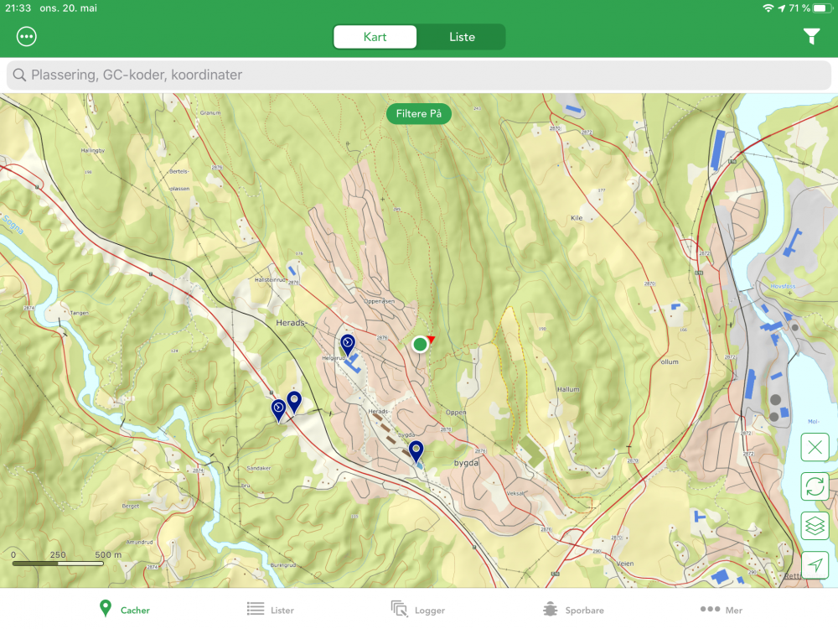Tap the X map button

point(815,447)
